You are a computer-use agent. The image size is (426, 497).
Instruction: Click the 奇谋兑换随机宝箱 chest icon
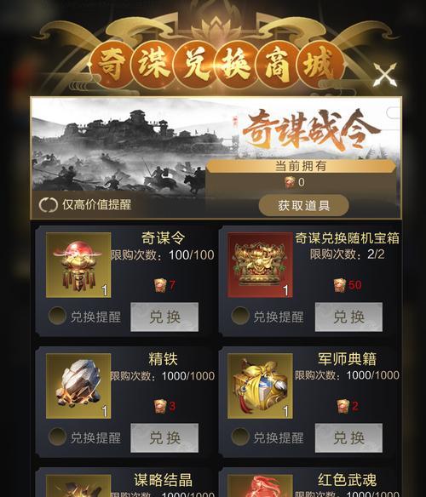(x=260, y=265)
